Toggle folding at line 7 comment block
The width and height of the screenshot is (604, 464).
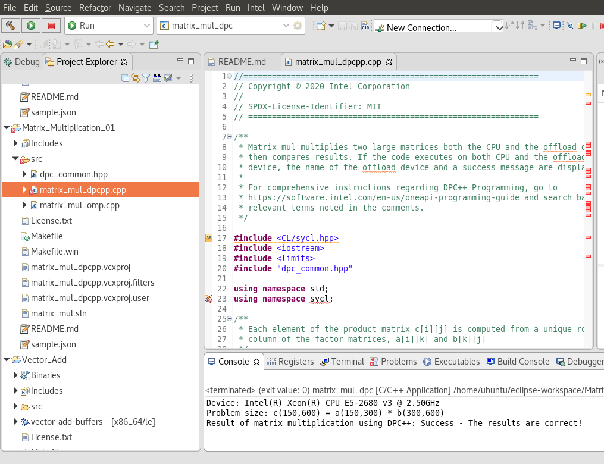tap(230, 137)
